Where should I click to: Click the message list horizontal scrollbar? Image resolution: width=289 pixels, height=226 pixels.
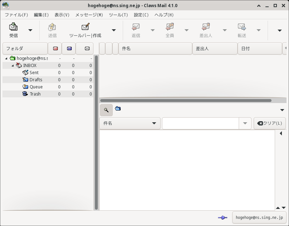186,101
